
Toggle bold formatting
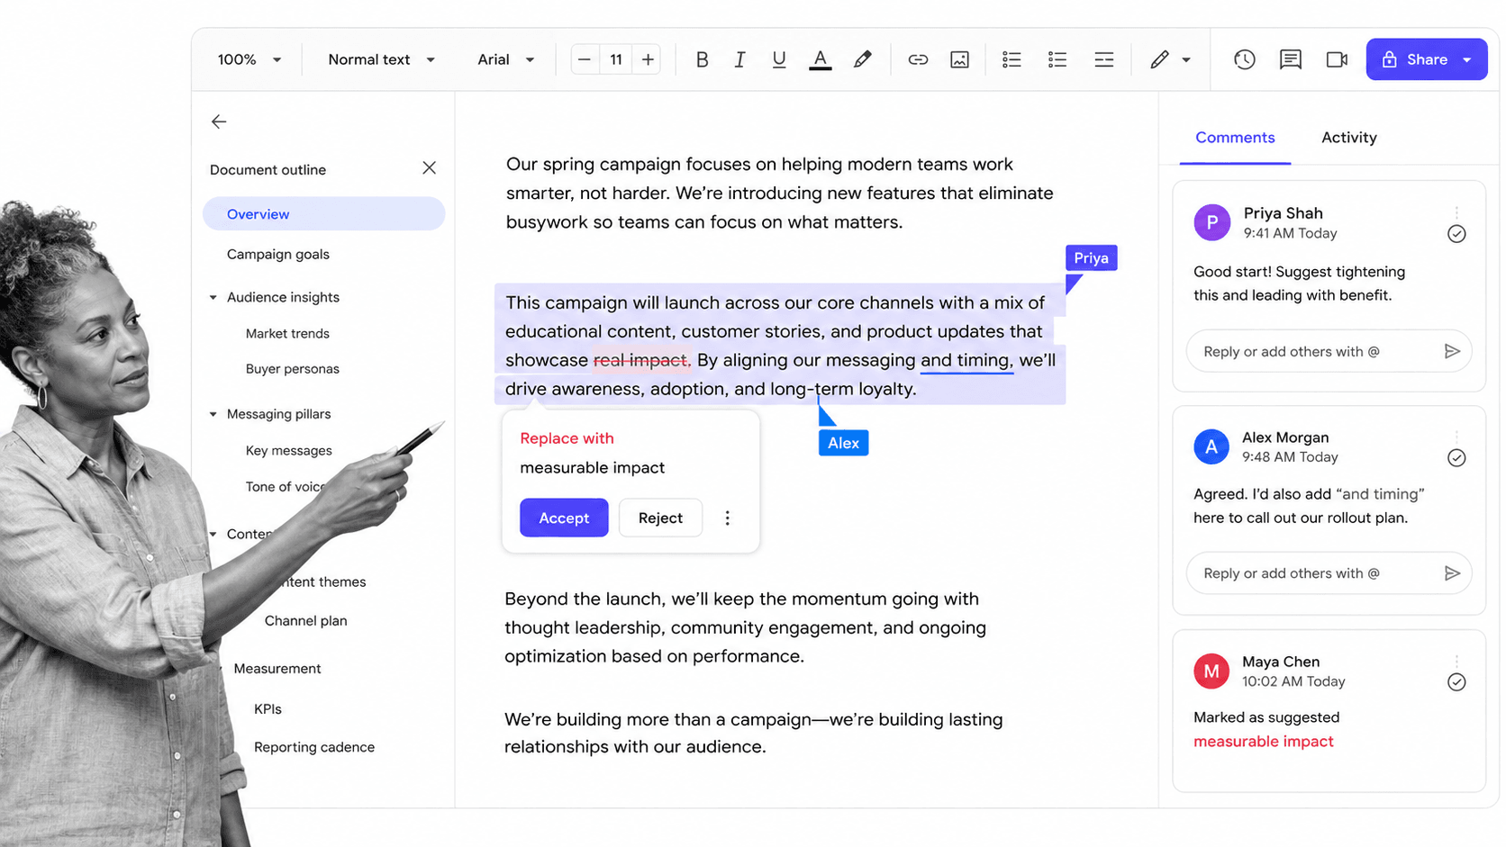coord(702,59)
